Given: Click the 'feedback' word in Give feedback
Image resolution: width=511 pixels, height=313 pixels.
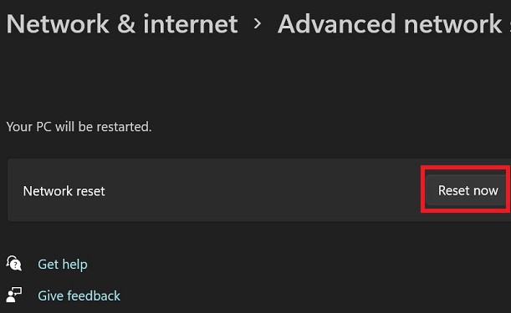Looking at the screenshot, I should (95, 295).
